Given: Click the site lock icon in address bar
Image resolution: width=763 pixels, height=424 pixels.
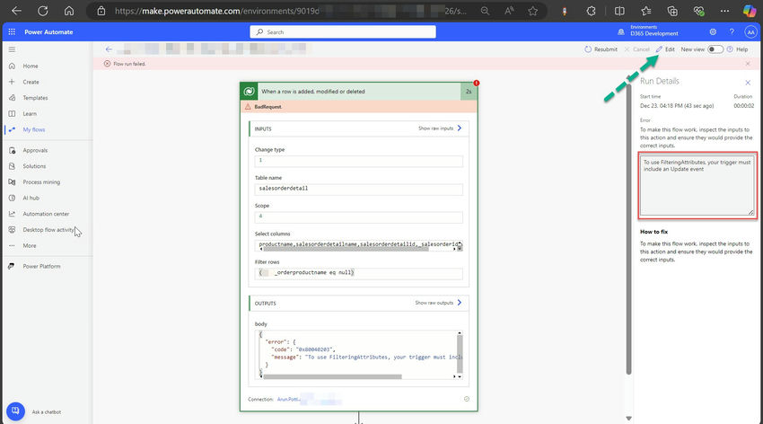Looking at the screenshot, I should (101, 11).
